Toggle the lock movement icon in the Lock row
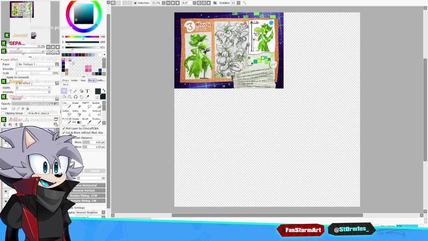The width and height of the screenshot is (428, 241). [x=23, y=108]
